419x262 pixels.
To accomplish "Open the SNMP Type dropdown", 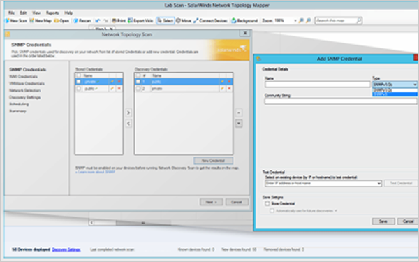I will click(x=395, y=85).
